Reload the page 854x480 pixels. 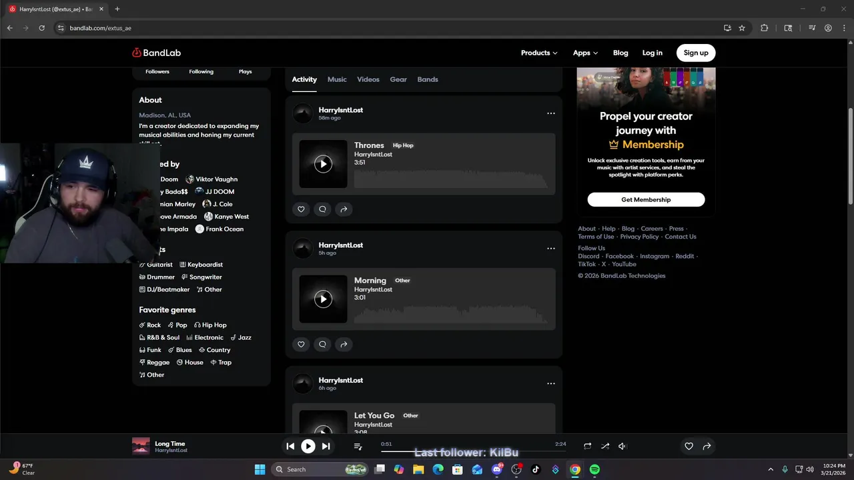click(x=41, y=28)
